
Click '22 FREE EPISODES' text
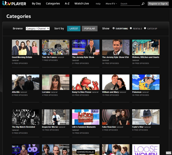80,95
